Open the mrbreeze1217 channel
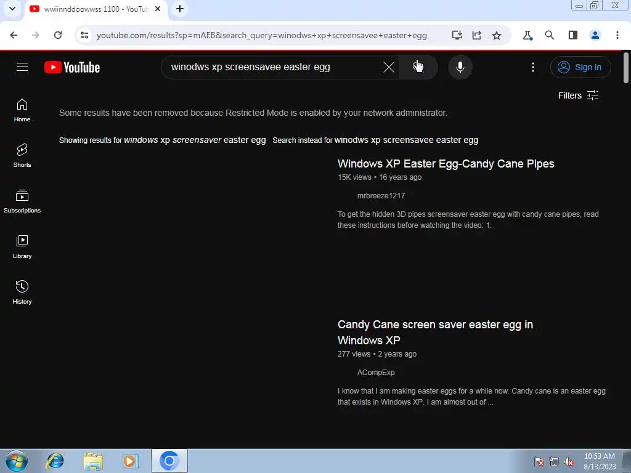Screen dimensions: 631x473 click(x=381, y=196)
